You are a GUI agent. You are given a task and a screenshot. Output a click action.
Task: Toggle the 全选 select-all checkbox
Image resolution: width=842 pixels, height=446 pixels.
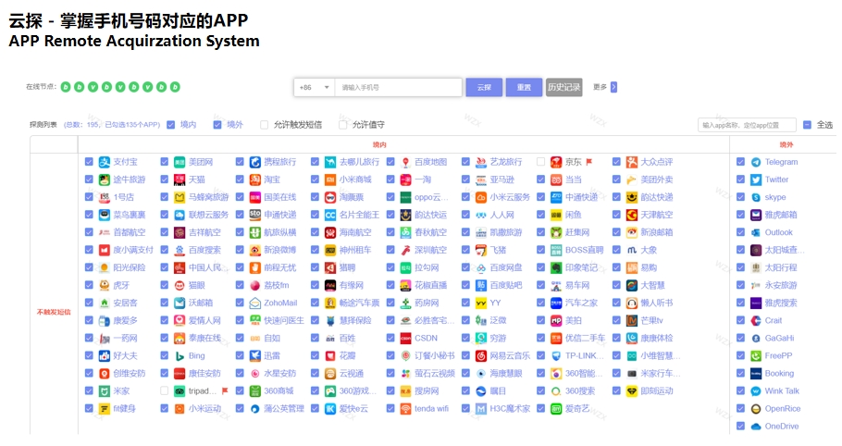click(807, 125)
